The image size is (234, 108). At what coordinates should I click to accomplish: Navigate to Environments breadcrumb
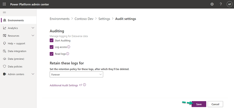pyautogui.click(x=59, y=19)
